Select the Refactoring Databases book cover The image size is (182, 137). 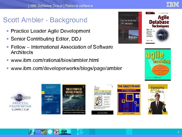[x=130, y=28]
